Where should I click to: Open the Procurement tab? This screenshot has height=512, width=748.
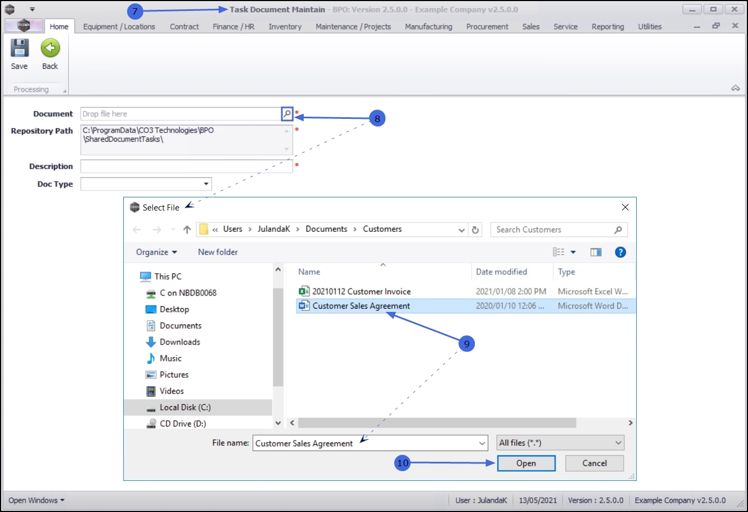click(x=487, y=26)
